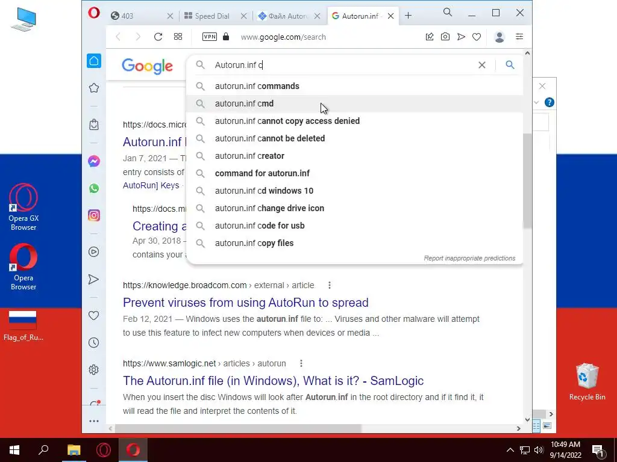This screenshot has width=617, height=462.
Task: Open Shopping corner icon in sidebar
Action: (93, 125)
